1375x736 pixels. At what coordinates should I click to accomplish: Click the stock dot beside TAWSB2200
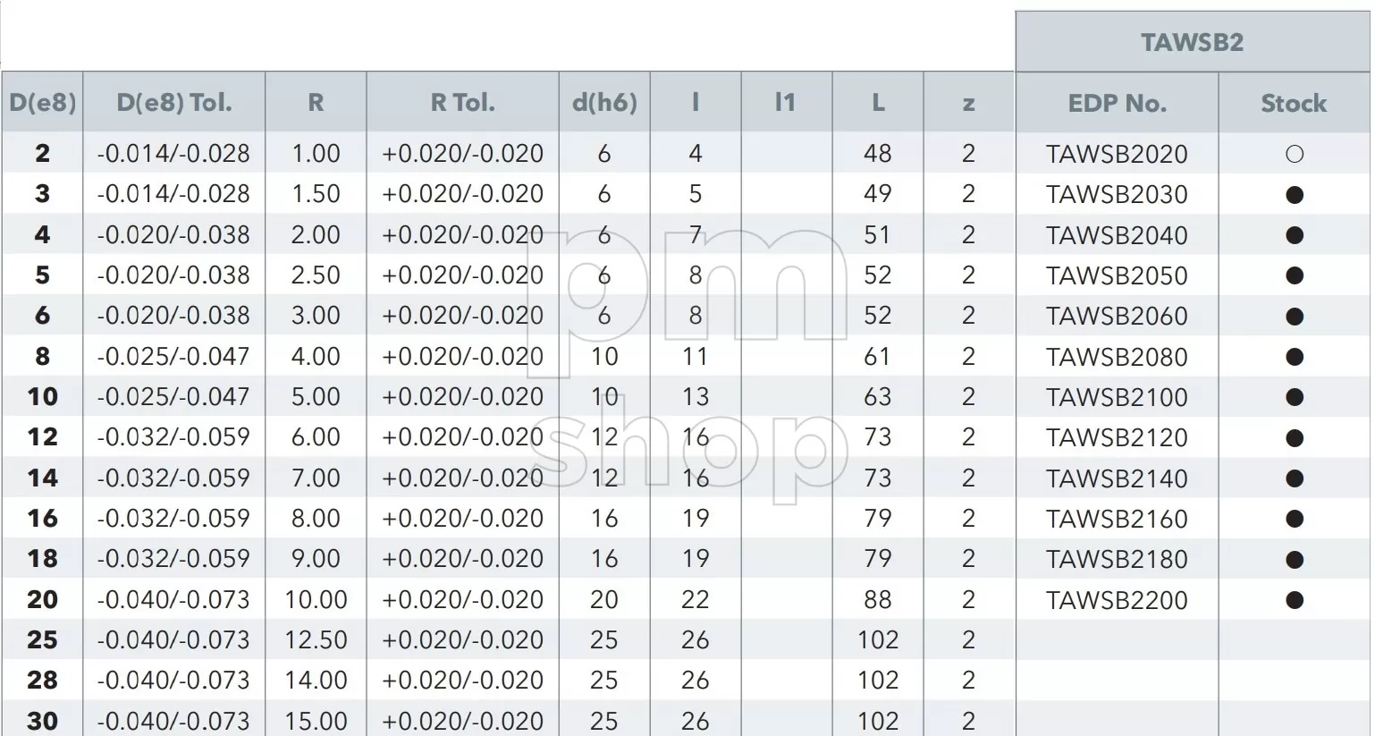pos(1294,600)
